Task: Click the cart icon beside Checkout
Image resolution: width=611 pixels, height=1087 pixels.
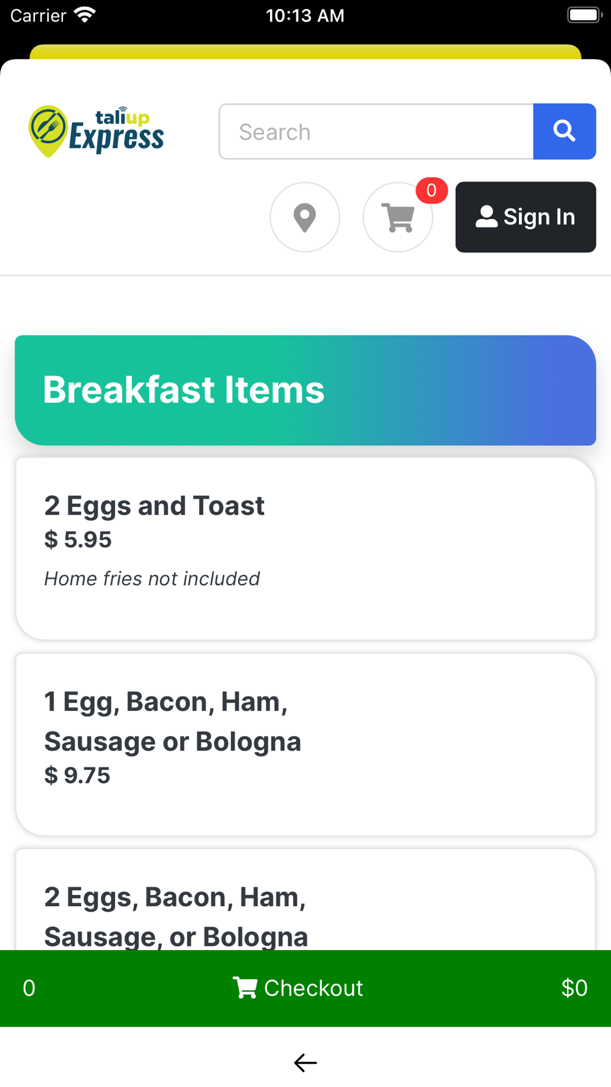Action: pyautogui.click(x=245, y=988)
